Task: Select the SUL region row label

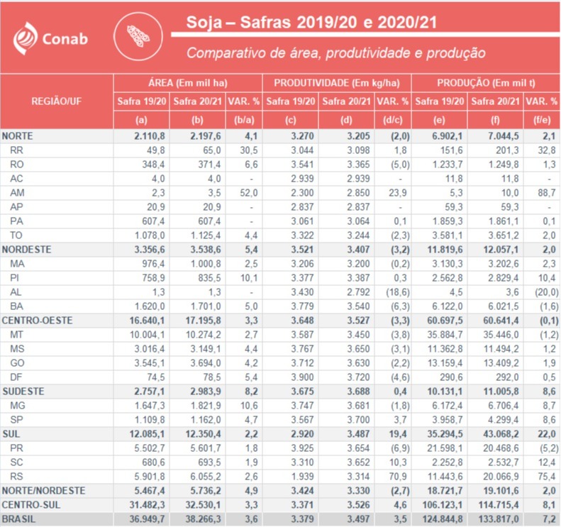Action: (11, 433)
